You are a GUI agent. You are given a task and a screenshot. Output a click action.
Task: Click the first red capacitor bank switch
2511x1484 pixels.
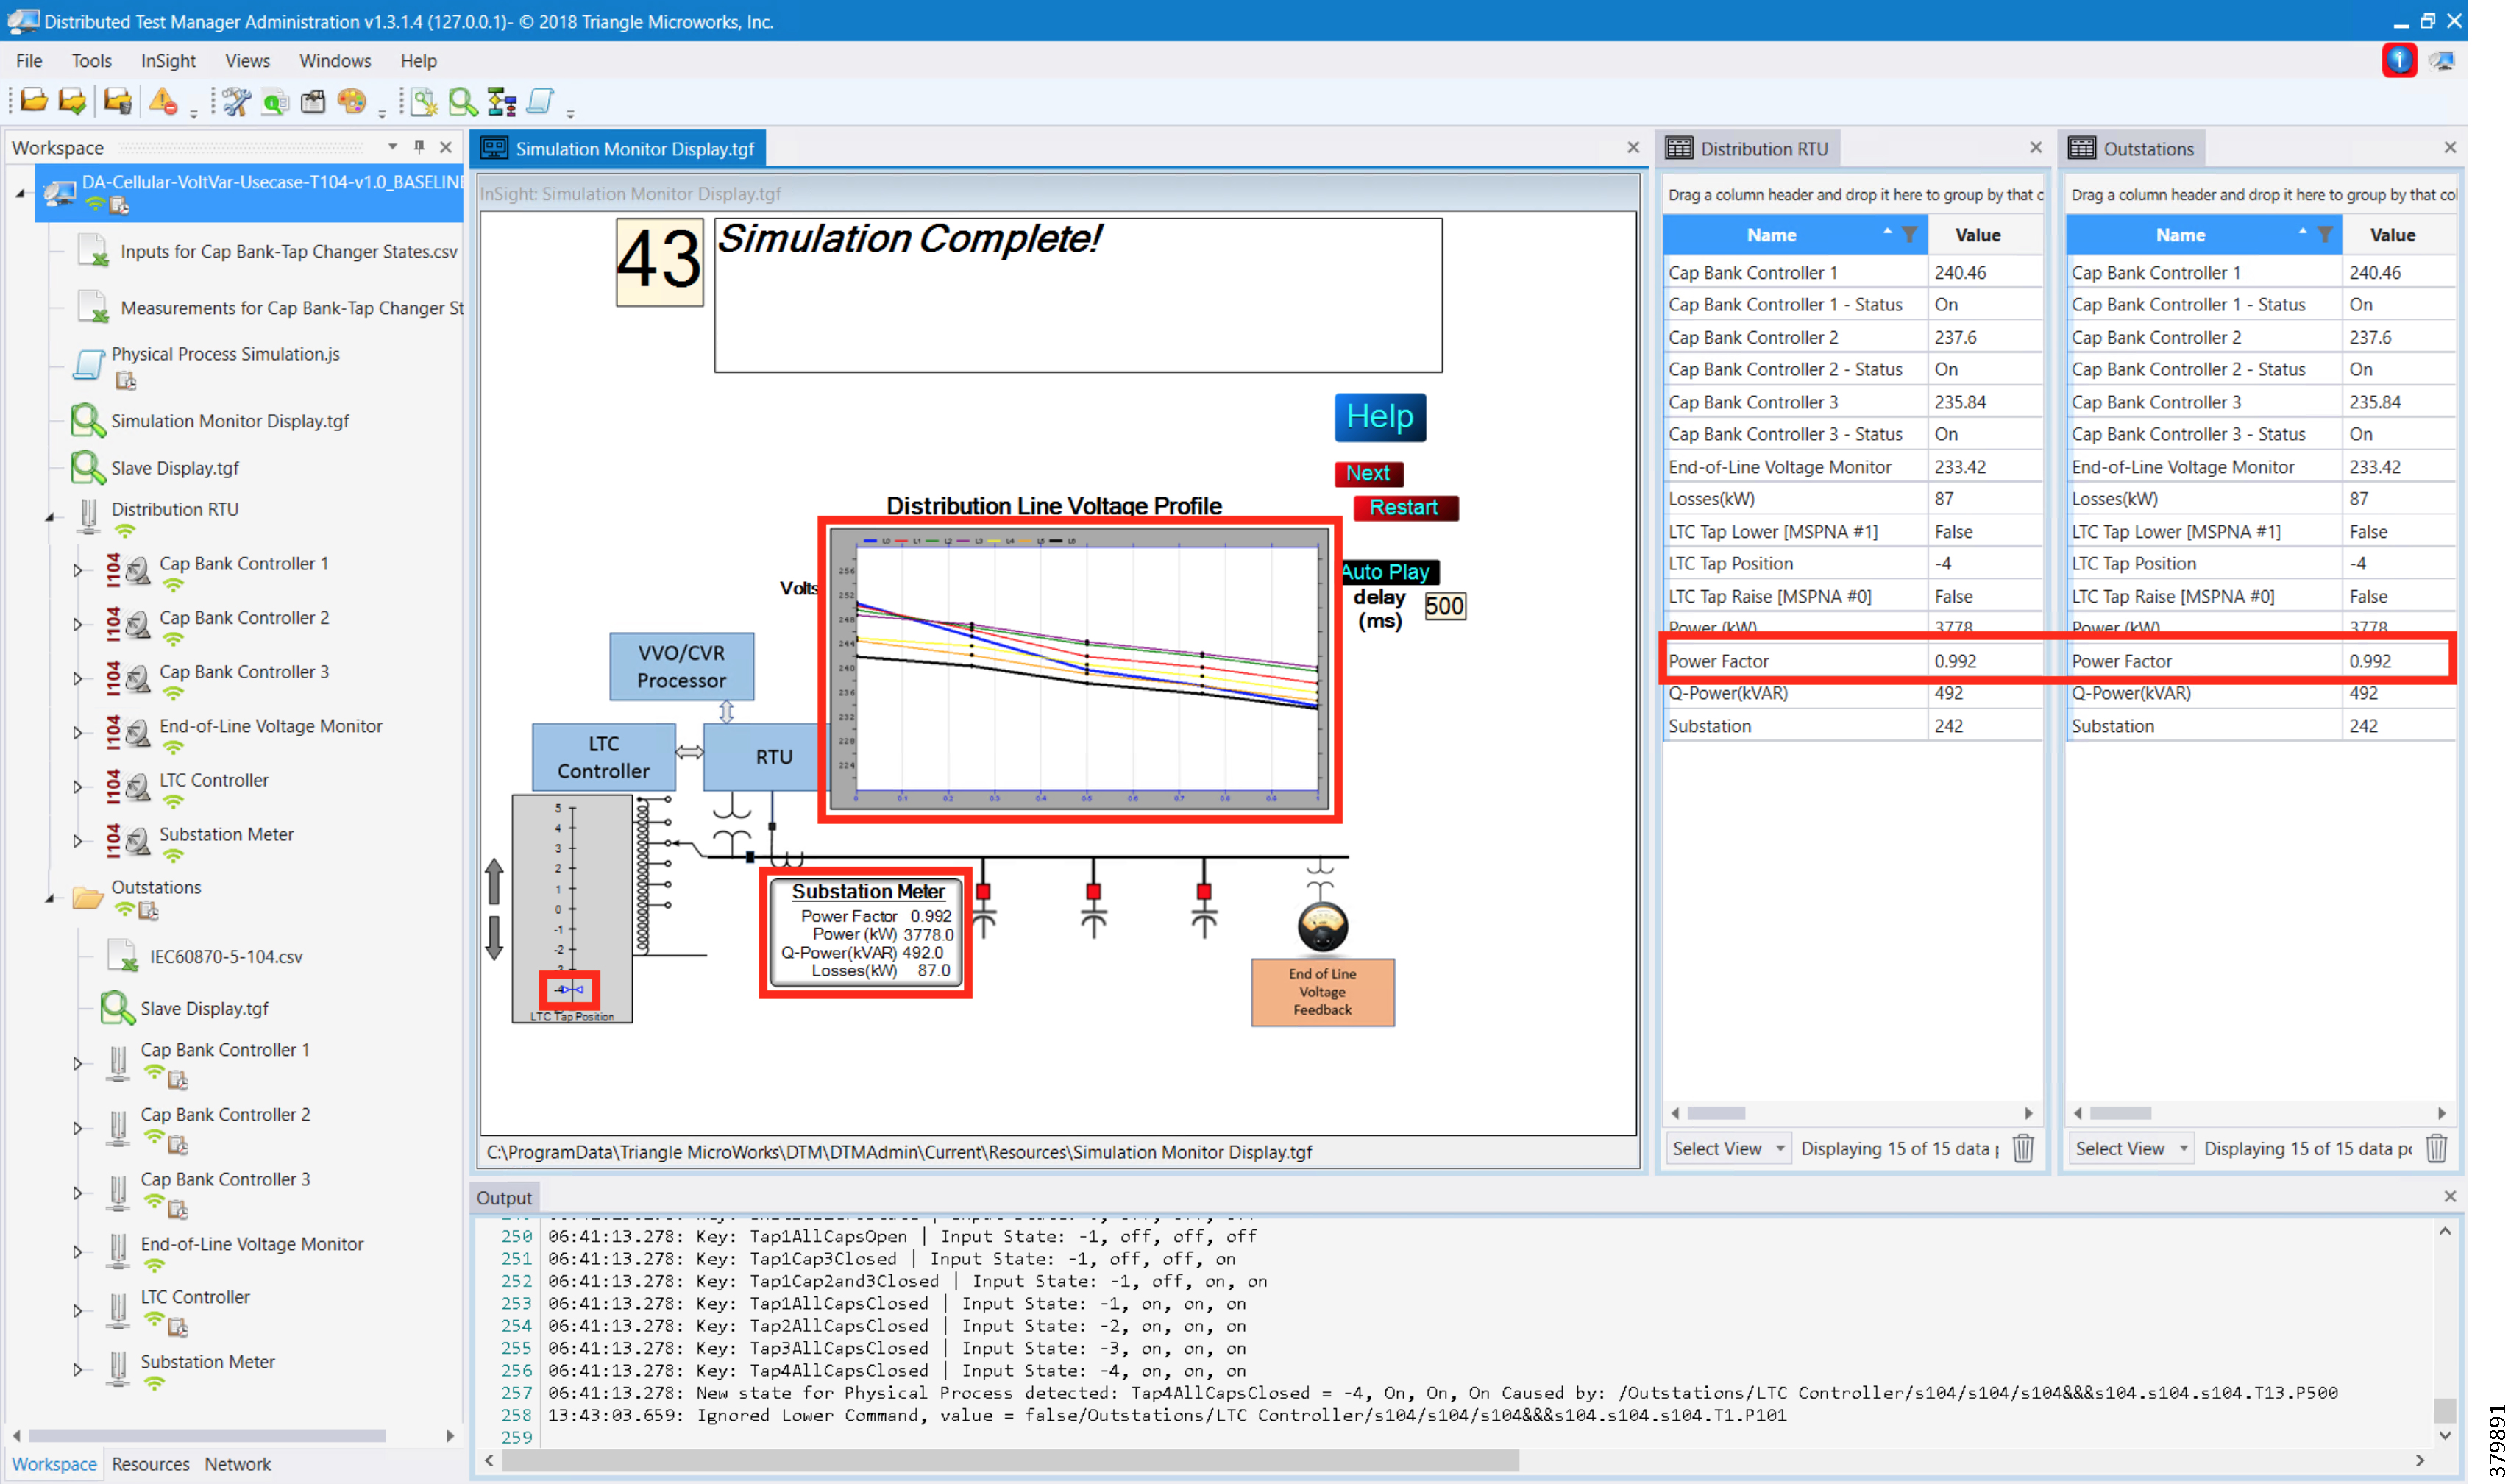click(983, 892)
